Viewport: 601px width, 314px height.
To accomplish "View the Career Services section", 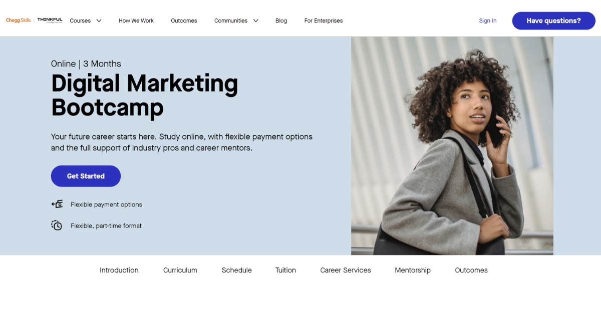I will coord(345,270).
